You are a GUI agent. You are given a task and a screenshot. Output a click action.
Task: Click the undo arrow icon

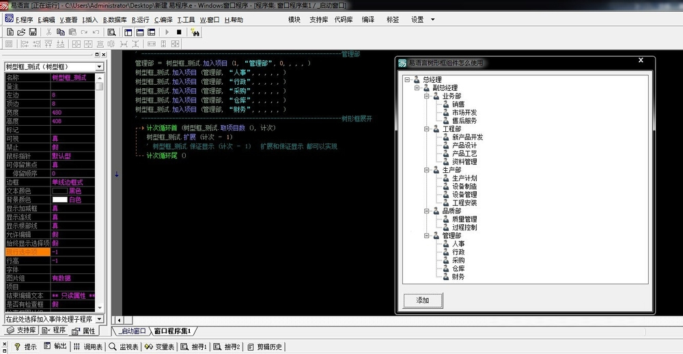(96, 32)
